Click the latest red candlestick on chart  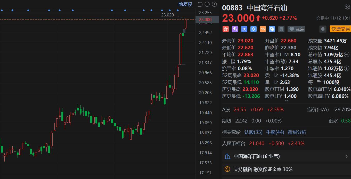185,24
